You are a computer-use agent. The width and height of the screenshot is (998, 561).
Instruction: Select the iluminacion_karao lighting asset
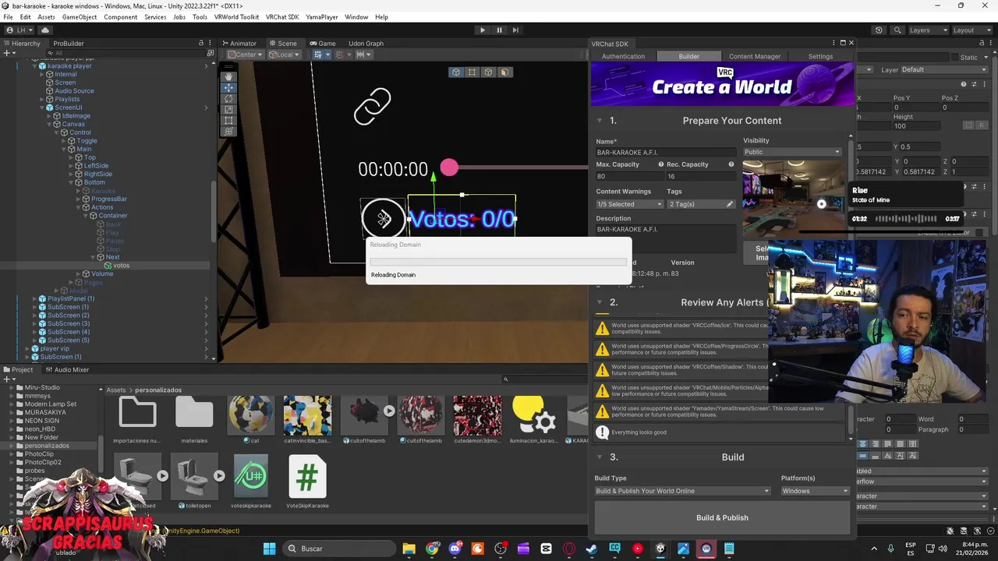534,421
